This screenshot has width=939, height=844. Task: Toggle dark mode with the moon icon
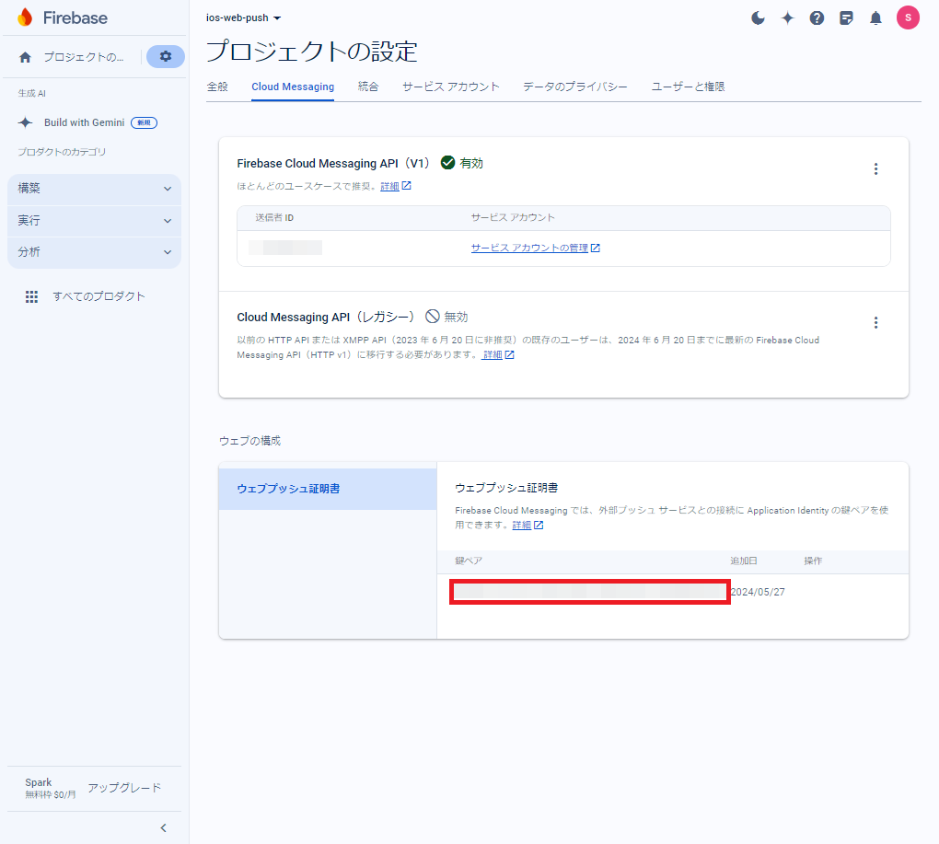[757, 17]
